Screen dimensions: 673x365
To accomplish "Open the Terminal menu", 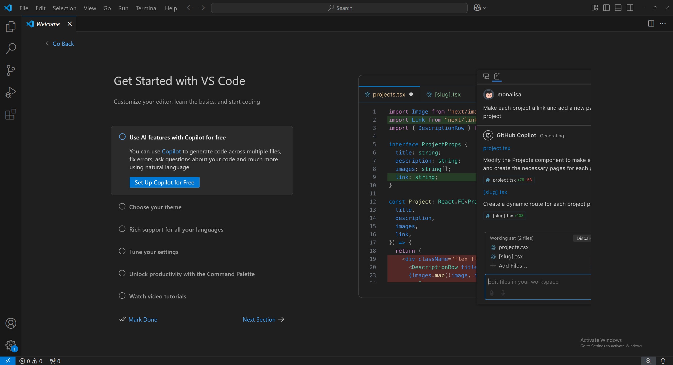I will [x=146, y=8].
